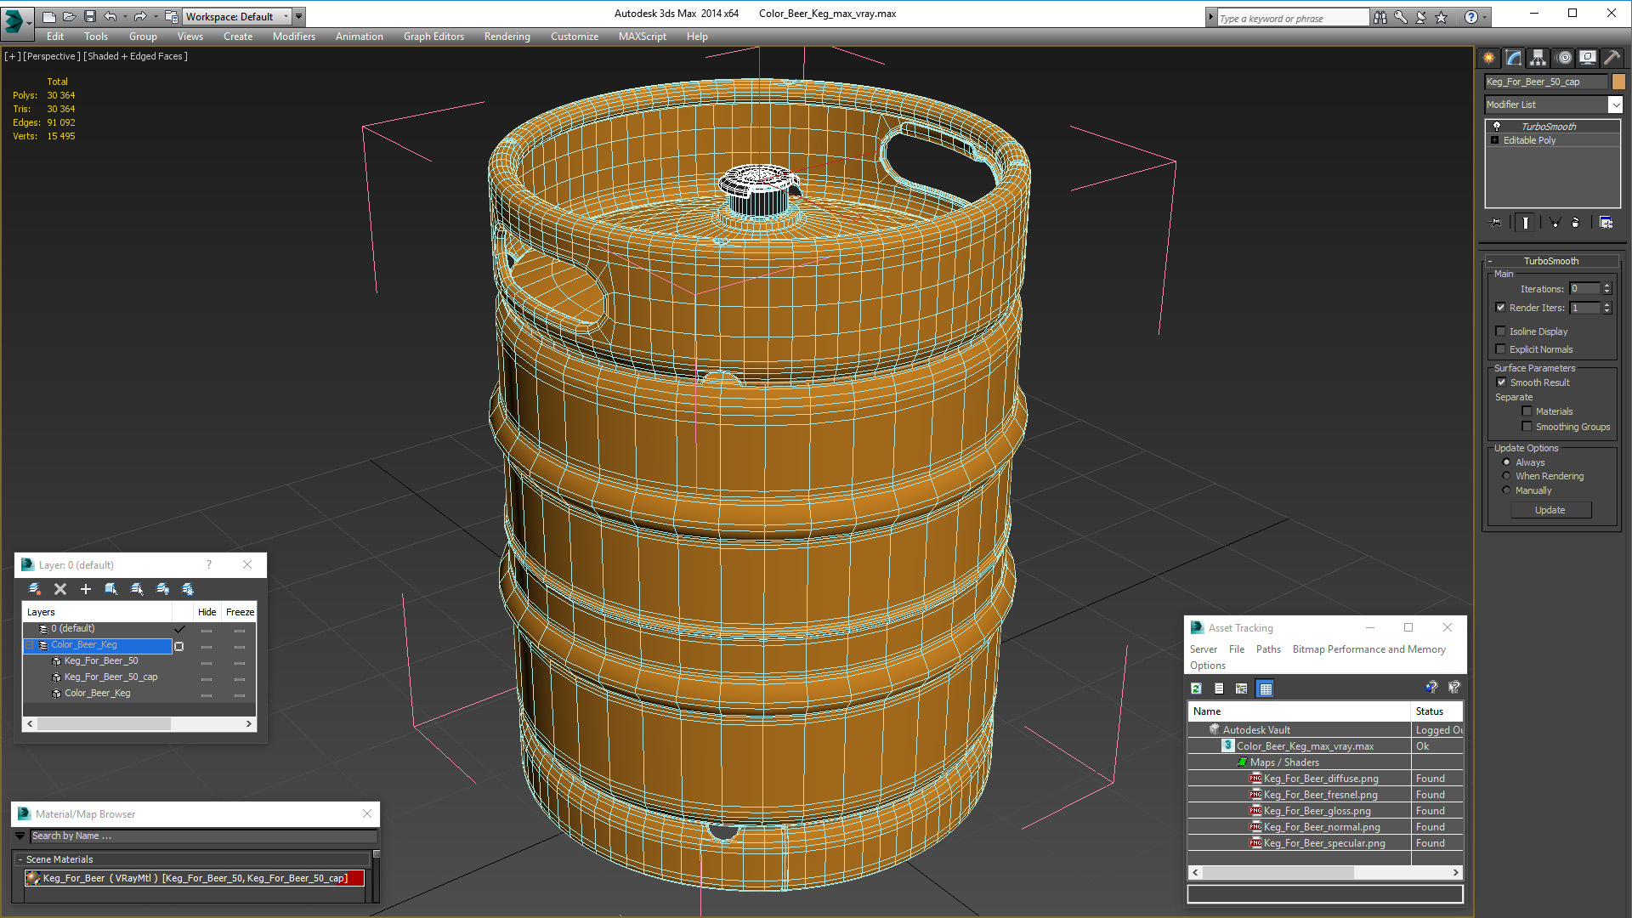The height and width of the screenshot is (918, 1632).
Task: Select When Rendering update option
Action: 1506,476
